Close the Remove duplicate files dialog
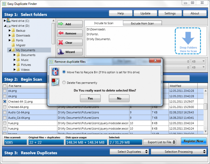The image size is (210, 164). pos(155,60)
